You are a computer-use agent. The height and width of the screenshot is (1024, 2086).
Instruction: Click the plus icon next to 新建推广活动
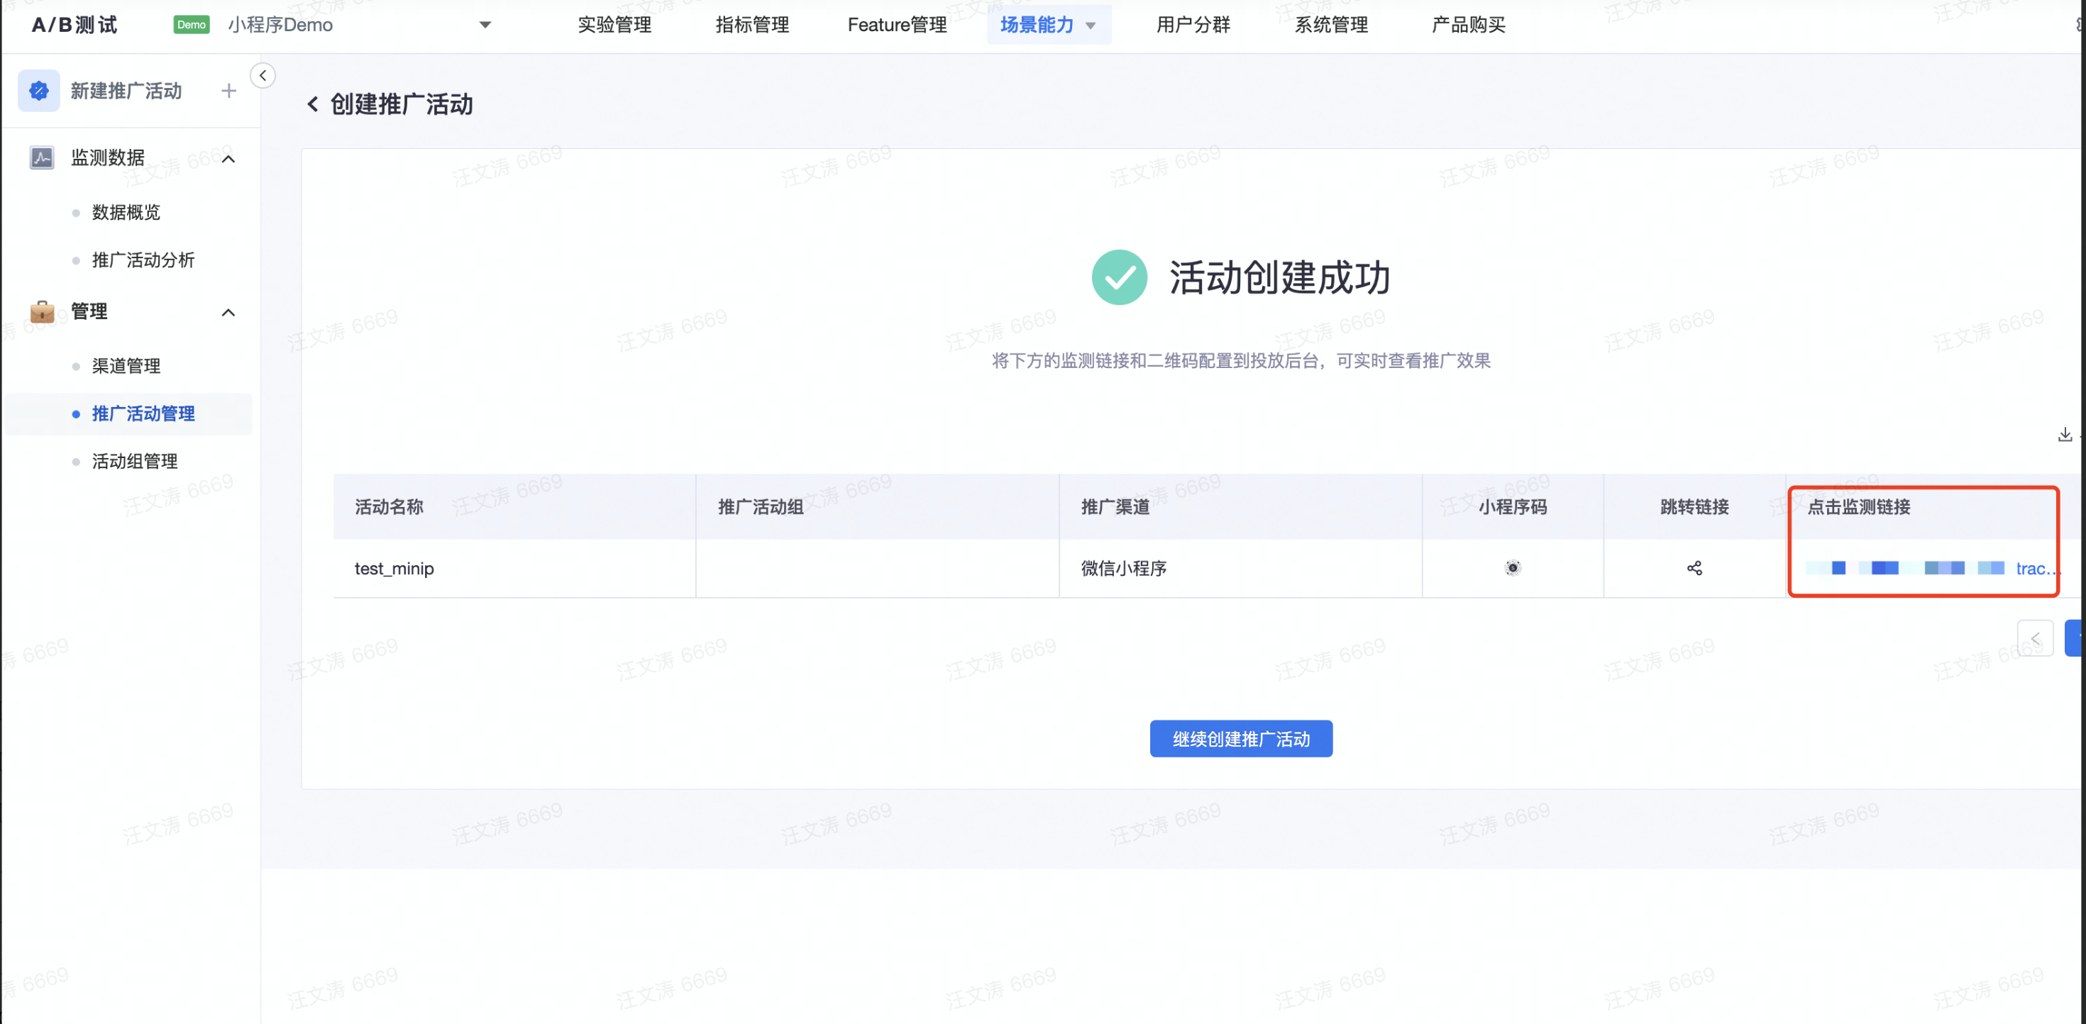228,91
